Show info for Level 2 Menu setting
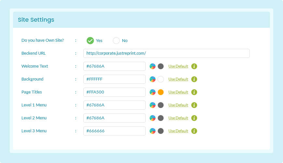Image resolution: width=283 pixels, height=163 pixels. [194, 118]
